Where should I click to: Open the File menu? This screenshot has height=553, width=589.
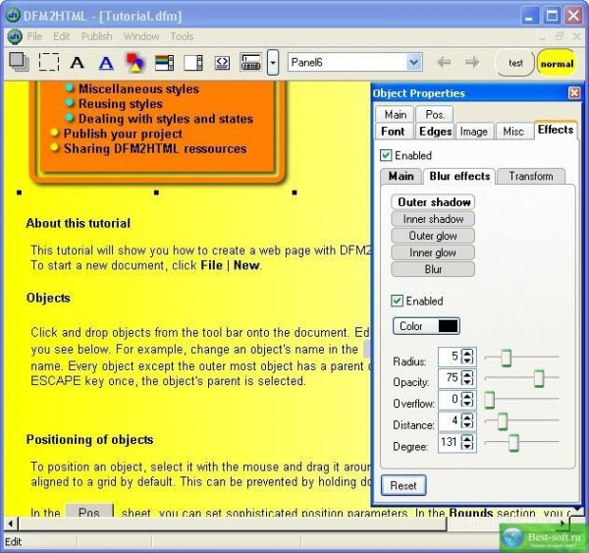34,36
